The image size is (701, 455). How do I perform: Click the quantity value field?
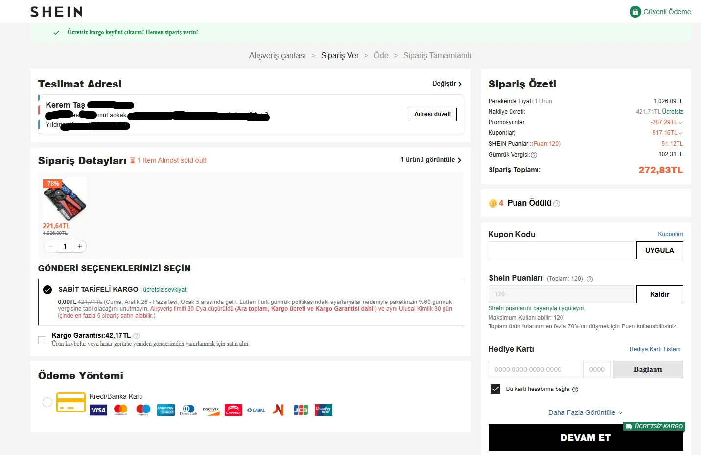(65, 246)
